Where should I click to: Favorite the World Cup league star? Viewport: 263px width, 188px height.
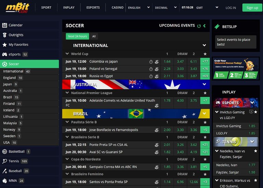coord(205,54)
